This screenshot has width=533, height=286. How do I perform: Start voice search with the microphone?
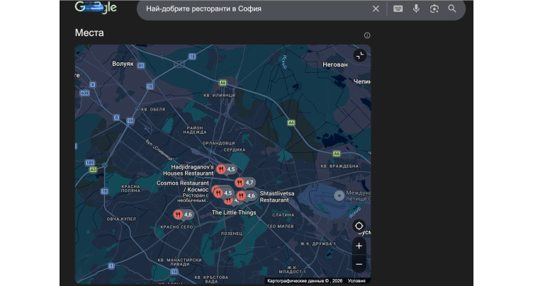coord(416,8)
